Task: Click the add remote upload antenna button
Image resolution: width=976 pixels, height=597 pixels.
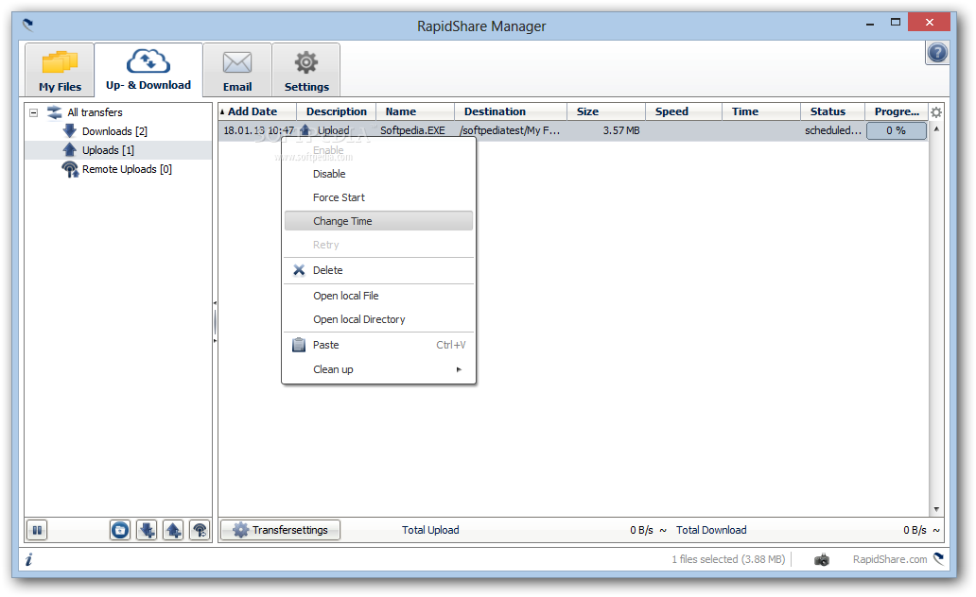Action: tap(200, 531)
